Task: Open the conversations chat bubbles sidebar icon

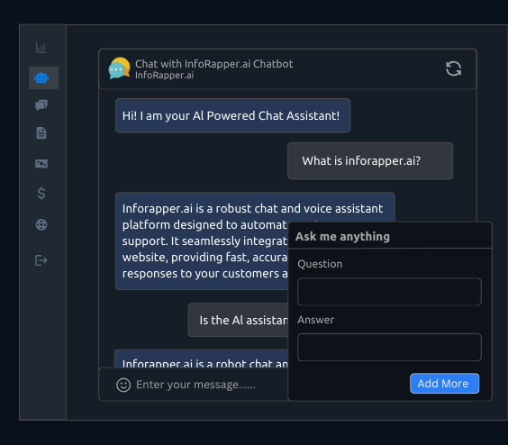Action: coord(41,105)
